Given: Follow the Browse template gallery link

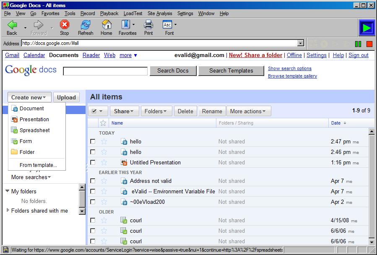Looking at the screenshot, I should [292, 76].
